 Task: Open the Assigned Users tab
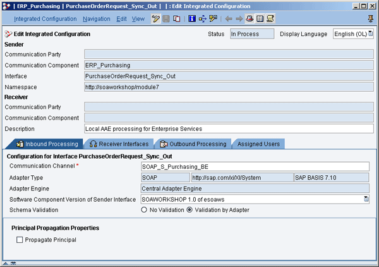258,144
